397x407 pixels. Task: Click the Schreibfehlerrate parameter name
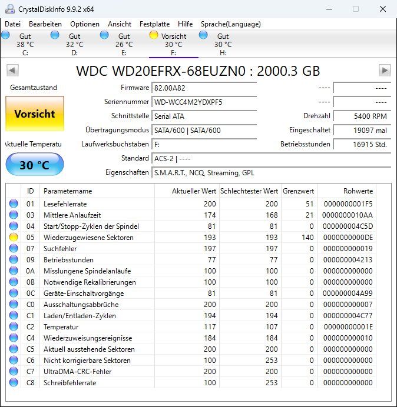(x=70, y=383)
